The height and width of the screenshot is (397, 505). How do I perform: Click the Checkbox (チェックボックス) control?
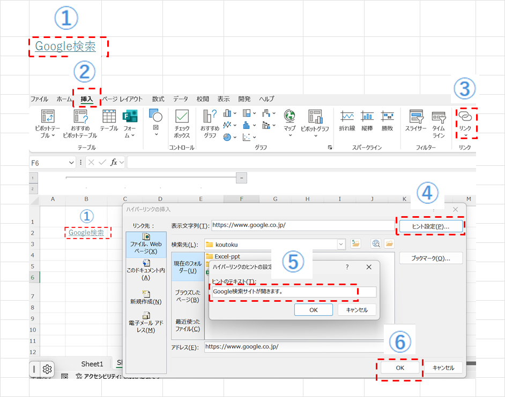click(182, 117)
